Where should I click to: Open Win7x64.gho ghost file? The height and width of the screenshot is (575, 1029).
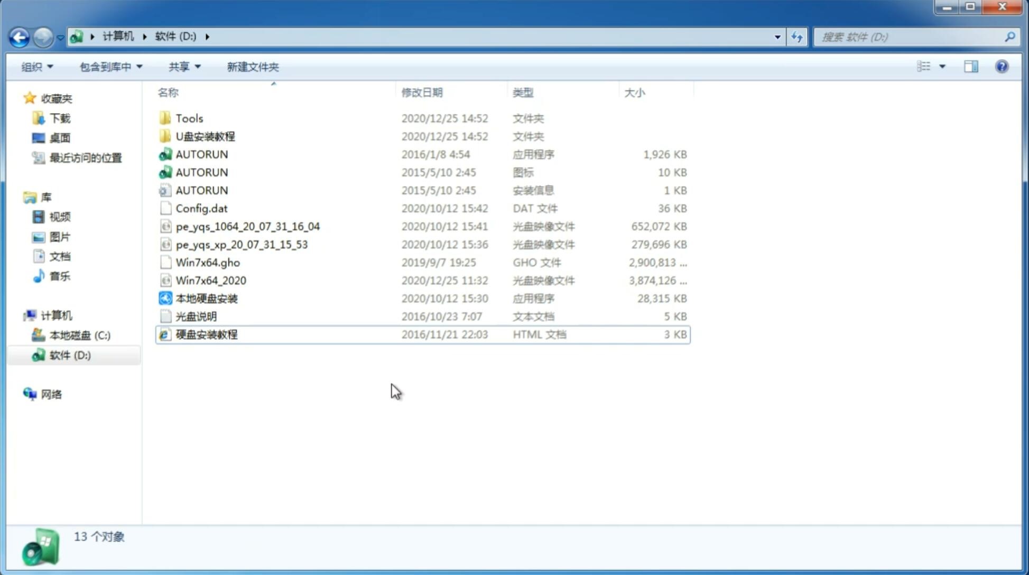tap(208, 262)
